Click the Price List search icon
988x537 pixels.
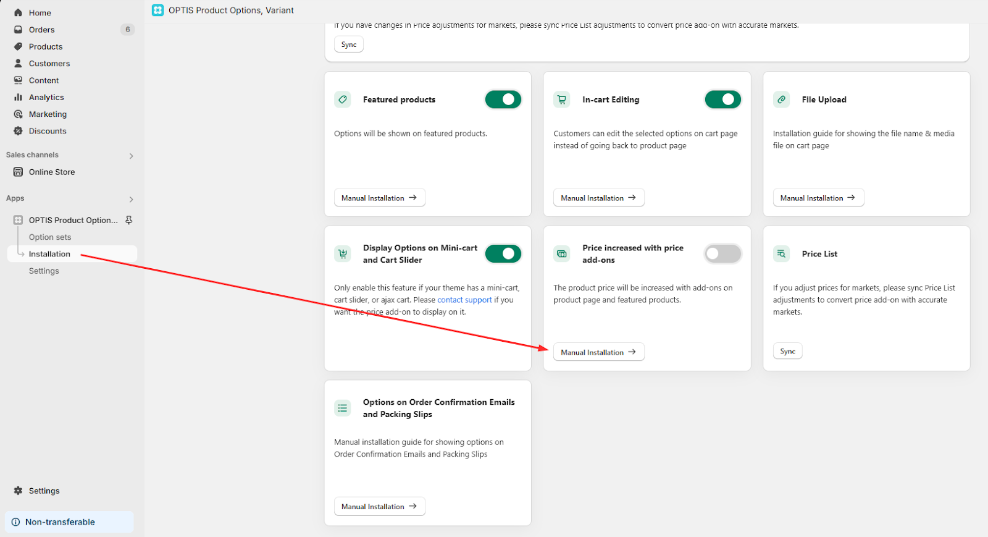coord(781,253)
